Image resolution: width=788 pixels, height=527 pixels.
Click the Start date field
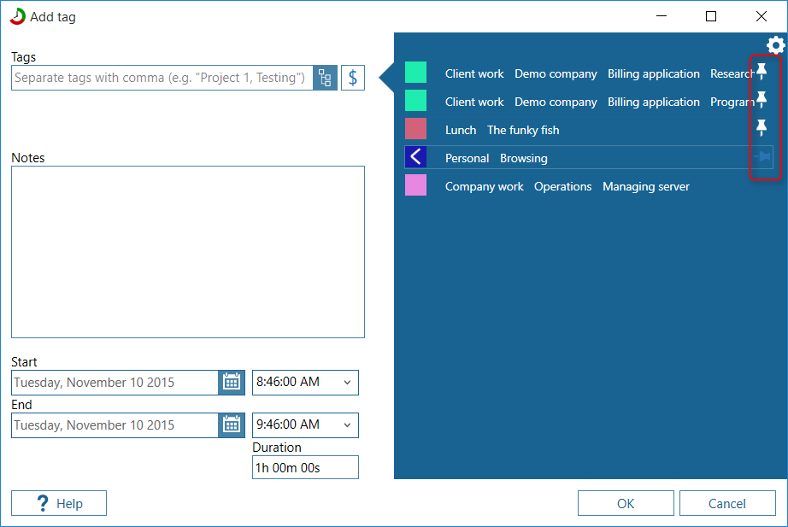point(115,383)
